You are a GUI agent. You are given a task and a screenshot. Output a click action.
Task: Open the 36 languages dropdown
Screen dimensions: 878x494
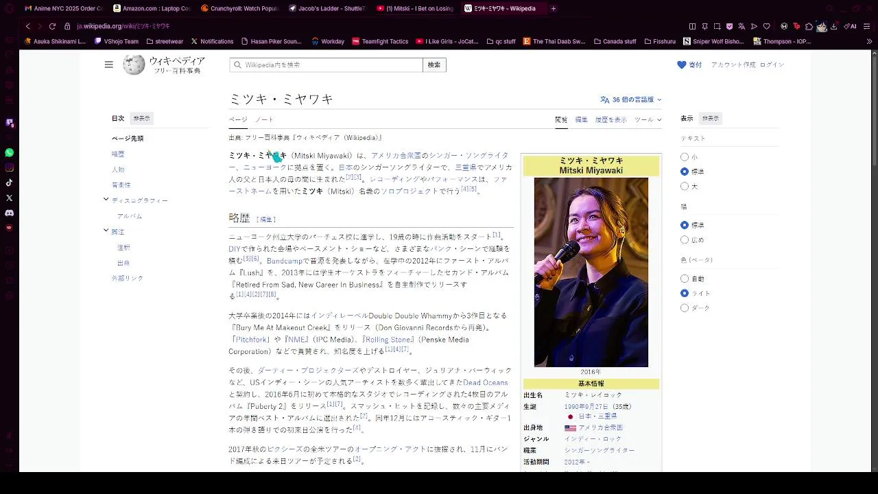coord(631,99)
